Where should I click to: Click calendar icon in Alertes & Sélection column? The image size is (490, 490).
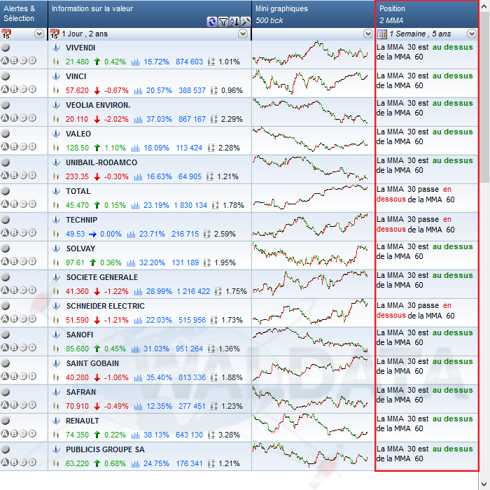coord(6,34)
